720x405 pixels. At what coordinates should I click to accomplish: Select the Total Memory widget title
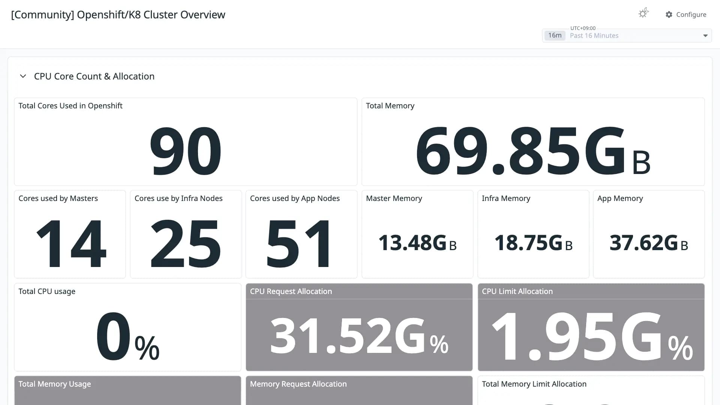coord(390,106)
